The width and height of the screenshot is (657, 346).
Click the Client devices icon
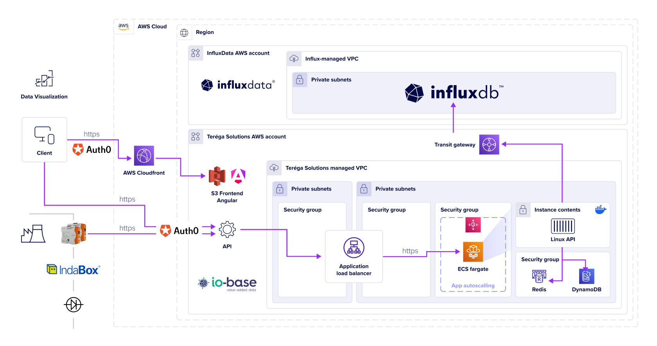(x=44, y=135)
